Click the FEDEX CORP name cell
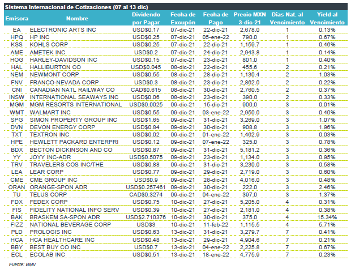This screenshot has height=269, width=355. pos(49,202)
